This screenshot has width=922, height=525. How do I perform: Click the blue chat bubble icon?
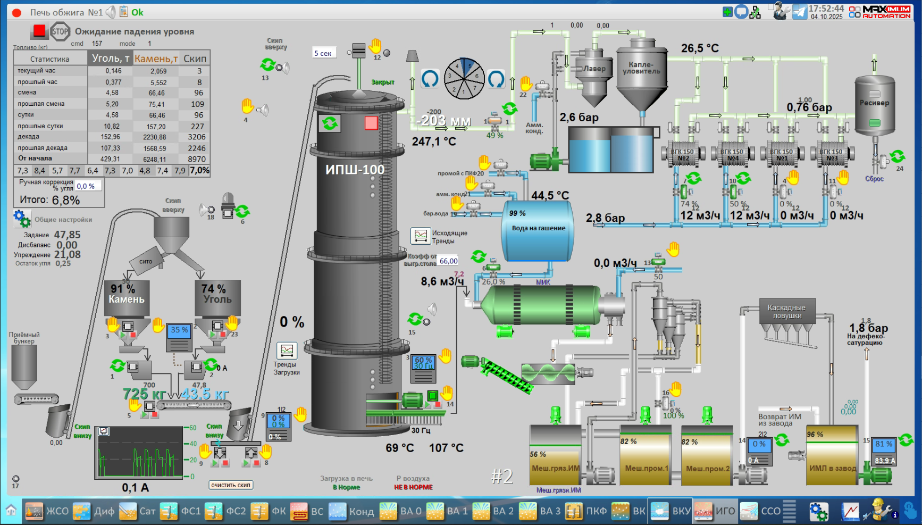741,12
